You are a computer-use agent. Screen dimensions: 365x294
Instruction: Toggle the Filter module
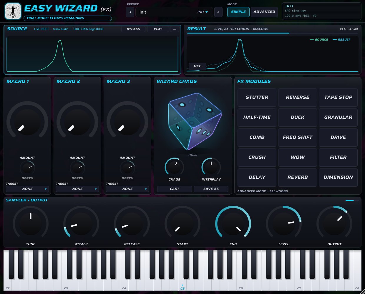click(x=338, y=158)
